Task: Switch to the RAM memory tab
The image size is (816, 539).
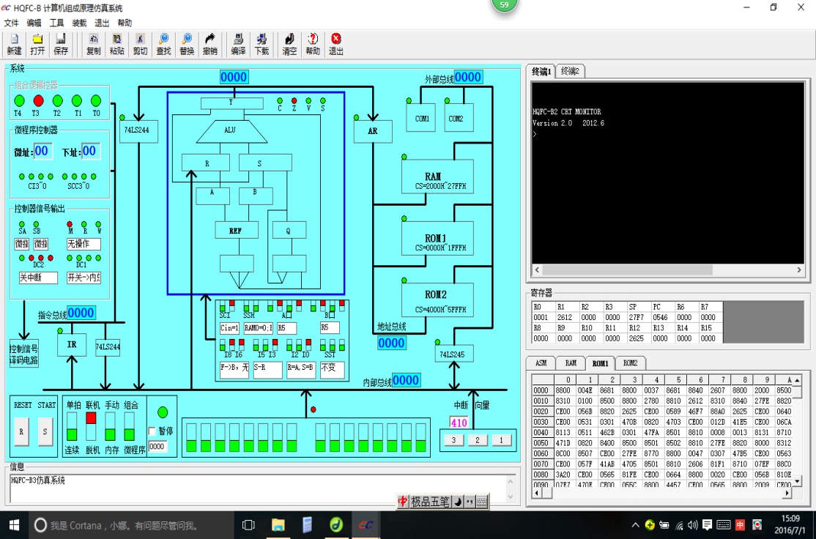Action: (570, 363)
